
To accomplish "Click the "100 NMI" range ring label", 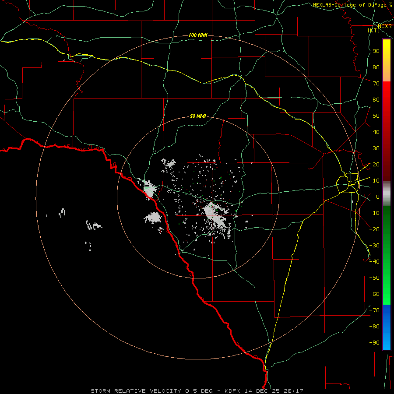I will [x=198, y=35].
